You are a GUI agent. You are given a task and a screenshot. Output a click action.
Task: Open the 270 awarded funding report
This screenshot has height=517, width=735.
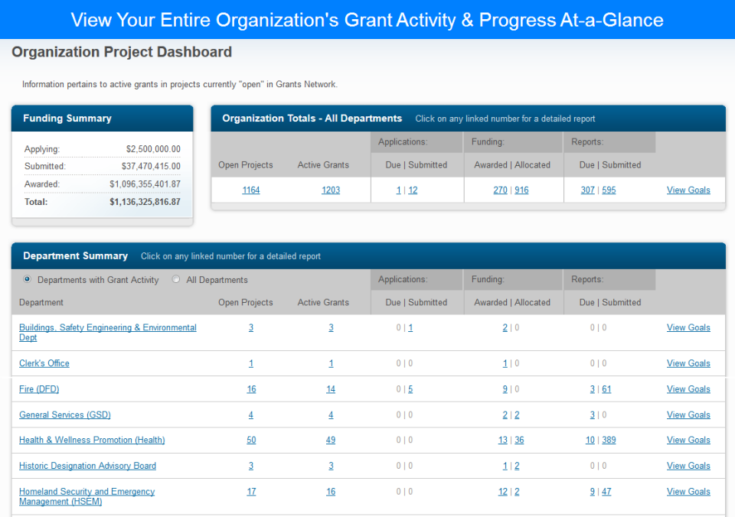tap(500, 190)
